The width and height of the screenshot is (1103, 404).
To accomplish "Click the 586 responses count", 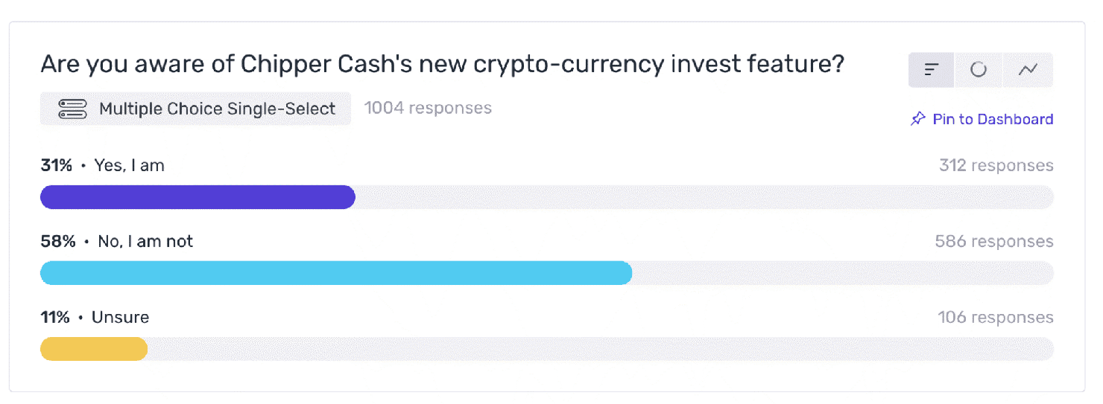I will 994,241.
